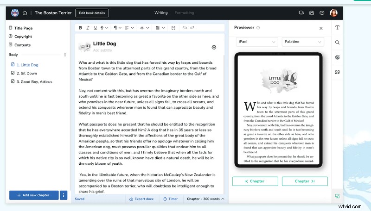This screenshot has height=211, width=371.
Task: Click the Atticus dog logo icon
Action: (15, 13)
